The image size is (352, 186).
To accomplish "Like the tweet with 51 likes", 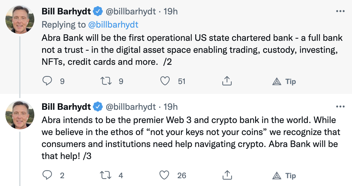I will (x=165, y=81).
